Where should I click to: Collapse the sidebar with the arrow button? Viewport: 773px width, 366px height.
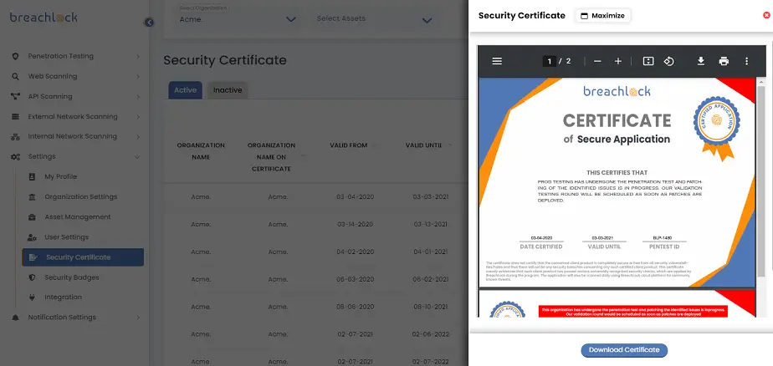point(149,23)
